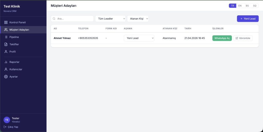Image resolution: width=263 pixels, height=132 pixels.
Task: Click the AŞAMA column header
Action: [x=128, y=29]
